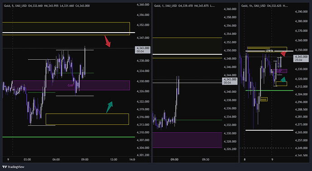Click 12:00 on the 5-minute chart time axis
Viewport: 312px width, 171px height.
[113, 159]
